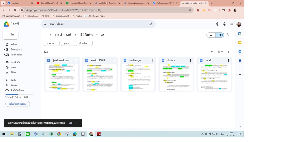Switch to list layout view
This screenshot has width=284, height=142.
click(x=211, y=35)
